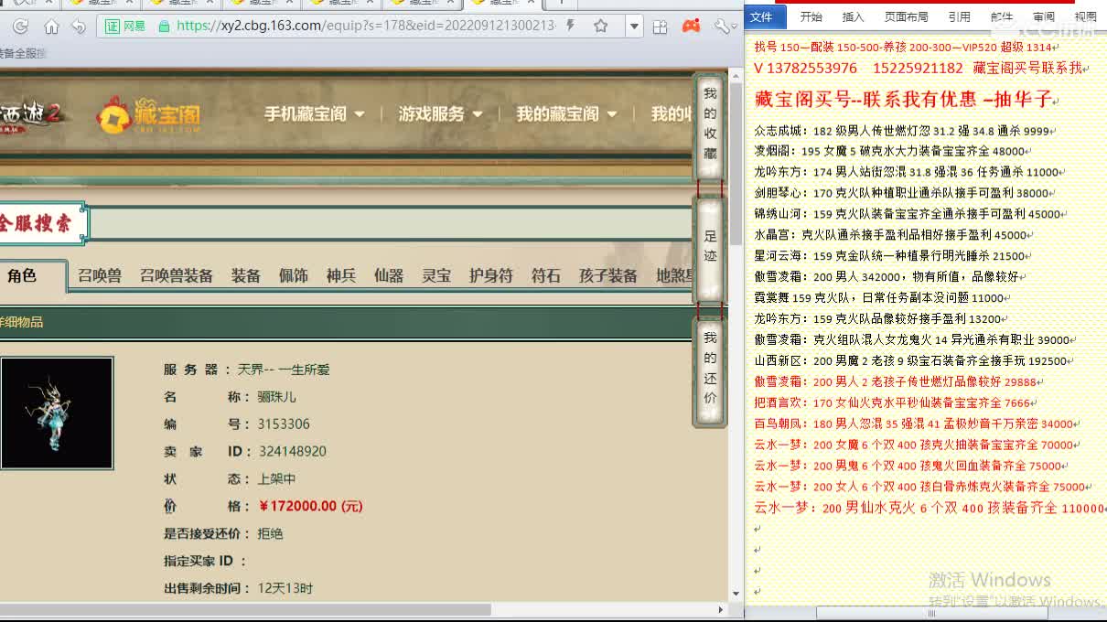
Task: Click the server name 天界-- 一生所爱
Action: click(x=284, y=370)
